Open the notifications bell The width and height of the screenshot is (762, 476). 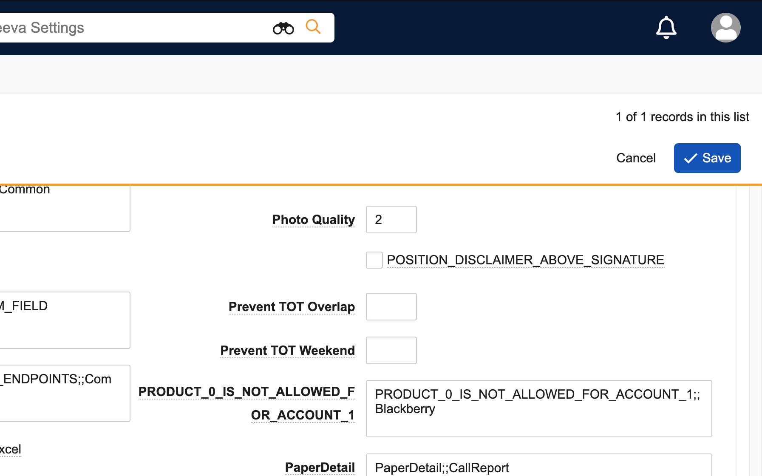tap(666, 28)
